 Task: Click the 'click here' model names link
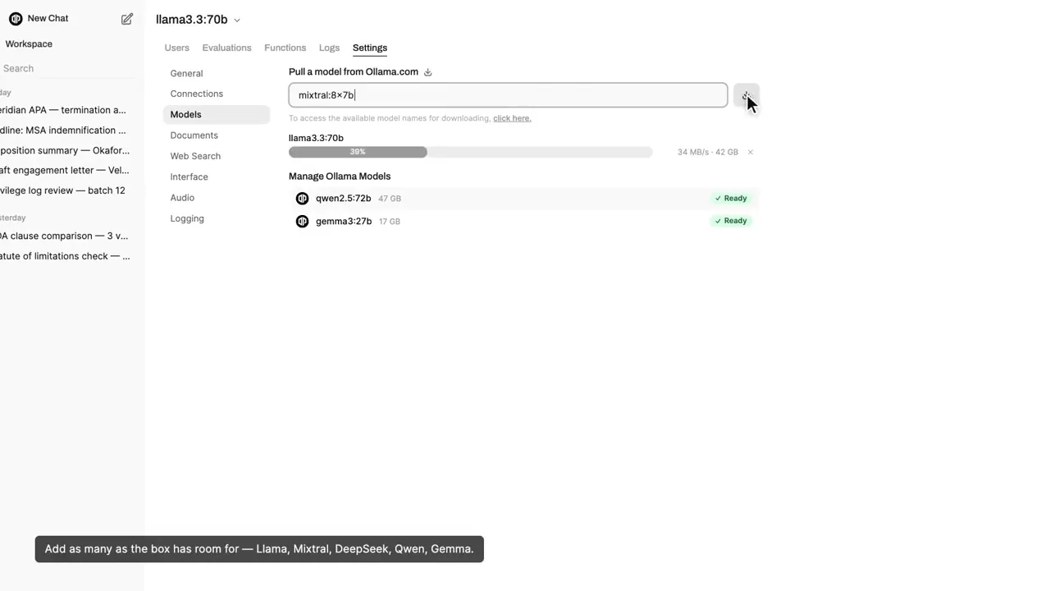pyautogui.click(x=512, y=118)
